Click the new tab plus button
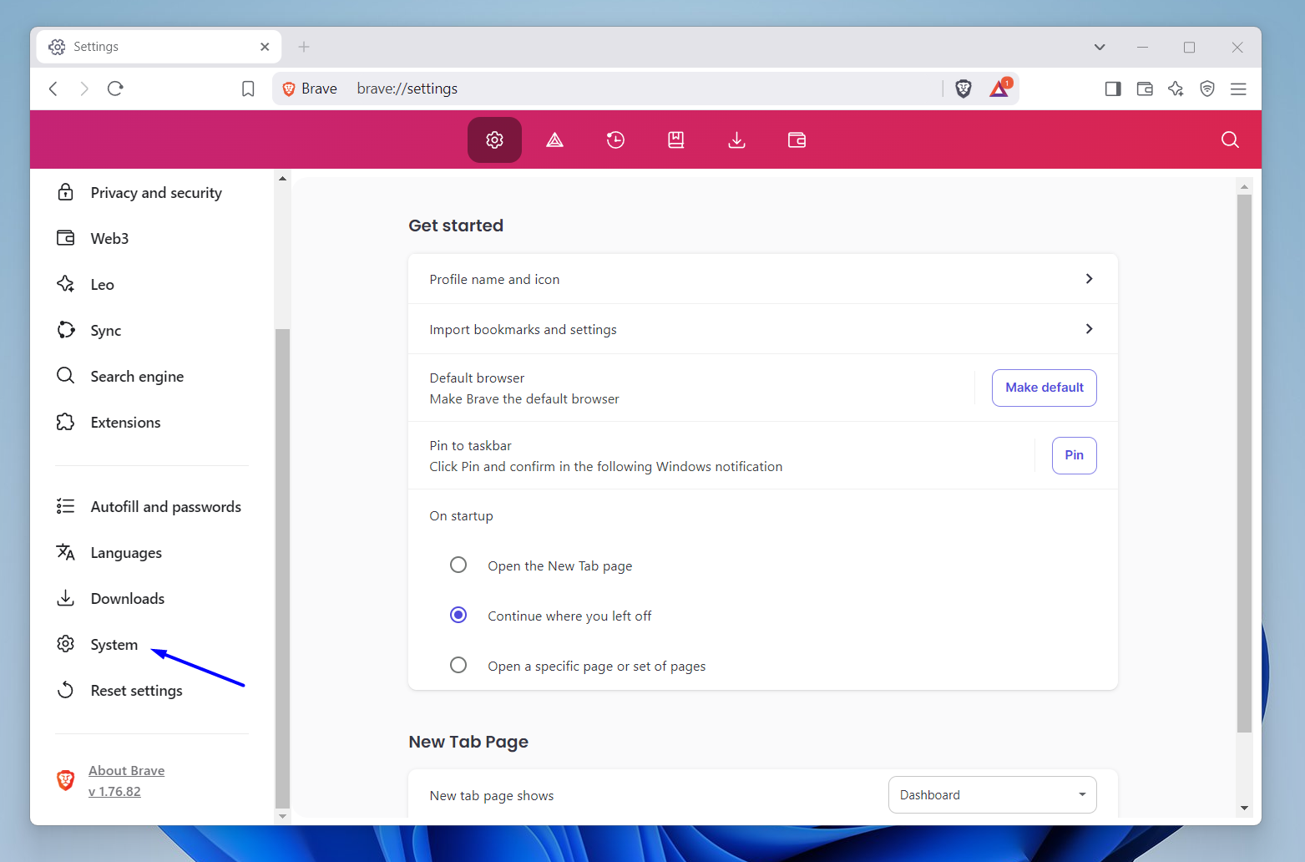 coord(304,47)
